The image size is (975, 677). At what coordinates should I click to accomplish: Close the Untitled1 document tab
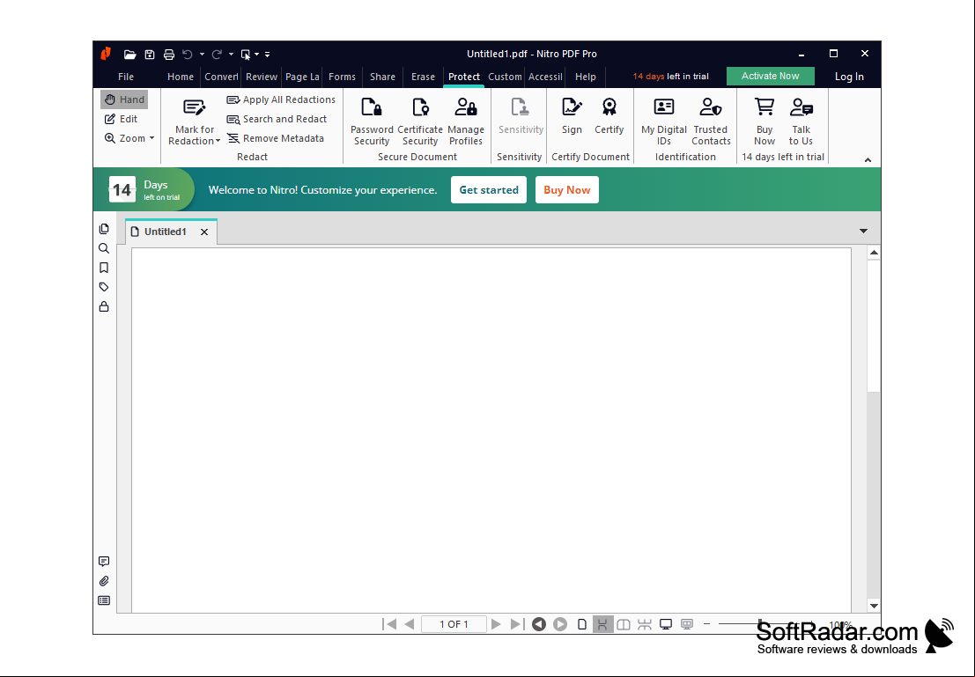click(x=204, y=232)
